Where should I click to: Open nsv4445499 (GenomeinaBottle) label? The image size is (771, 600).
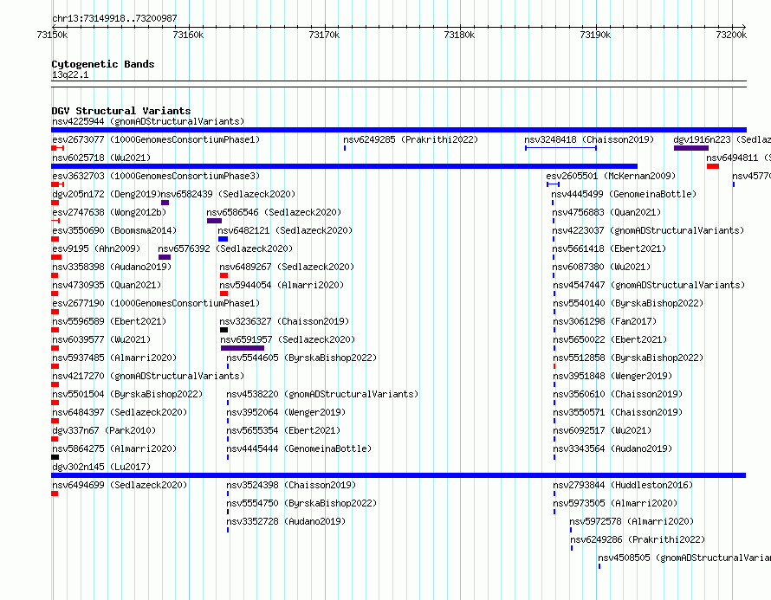pyautogui.click(x=624, y=194)
